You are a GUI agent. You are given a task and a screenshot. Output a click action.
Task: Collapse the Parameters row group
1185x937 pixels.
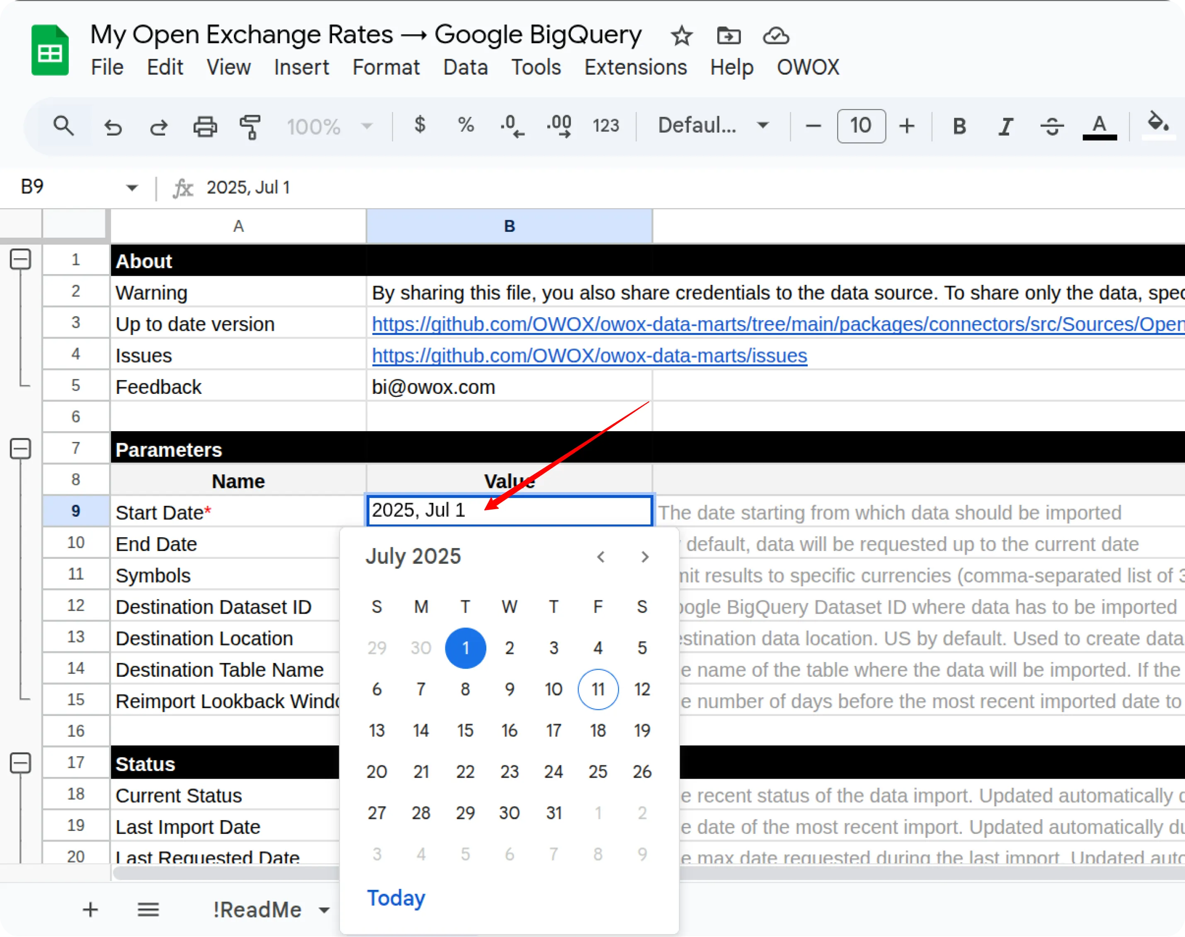click(x=21, y=449)
